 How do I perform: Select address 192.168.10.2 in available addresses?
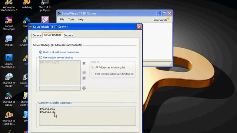click(x=47, y=109)
